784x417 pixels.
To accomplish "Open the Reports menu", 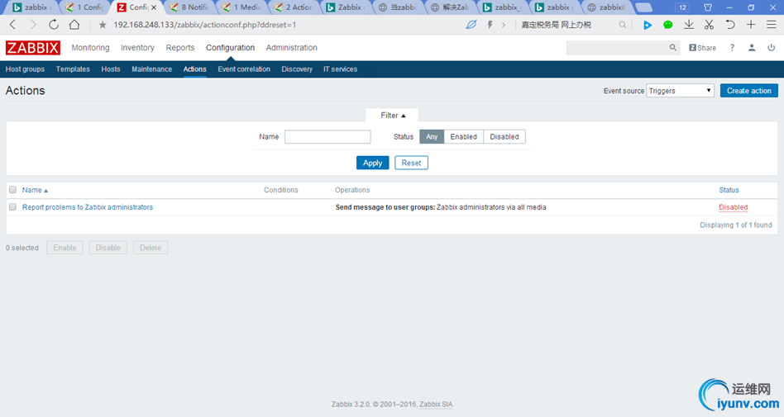I will pyautogui.click(x=180, y=47).
